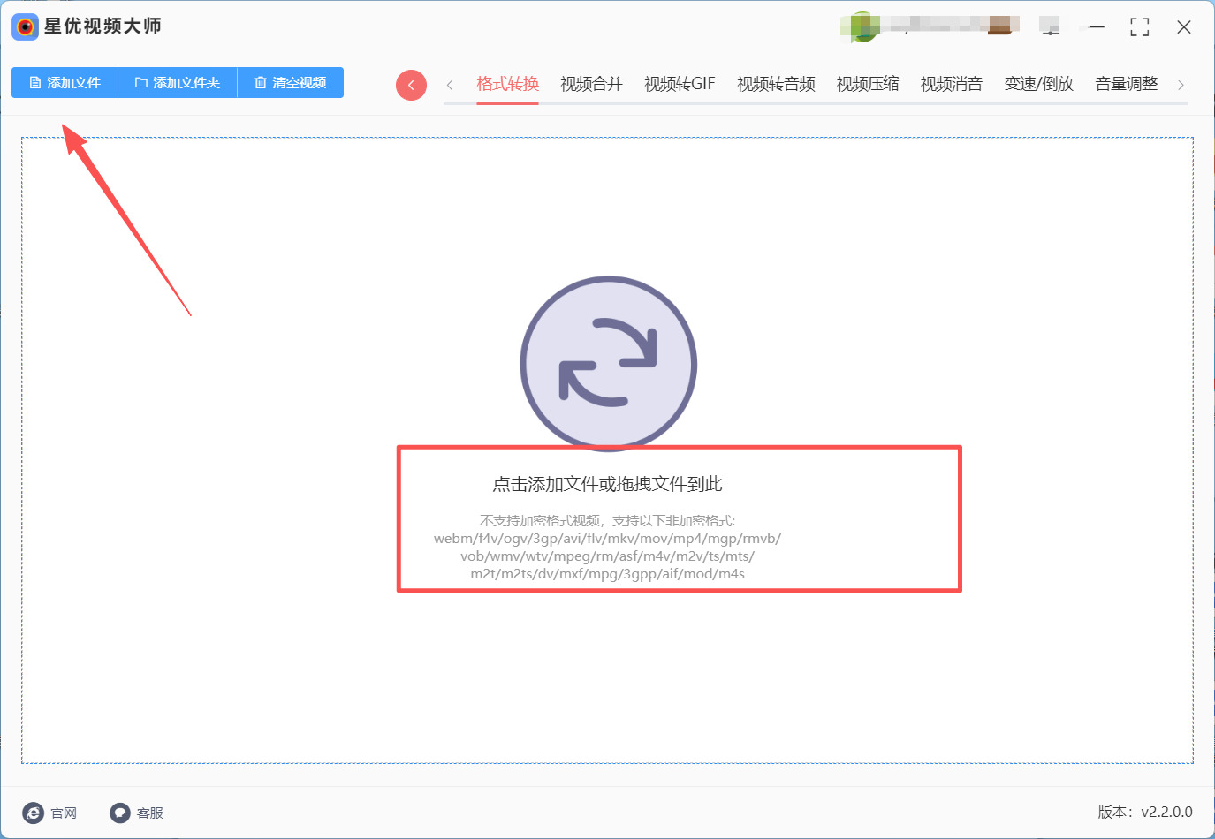The height and width of the screenshot is (839, 1215).
Task: Go to the 视频转音频 tab
Action: pos(776,84)
